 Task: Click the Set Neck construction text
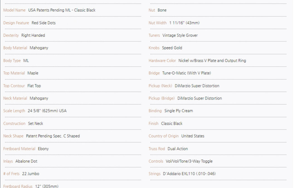35,123
